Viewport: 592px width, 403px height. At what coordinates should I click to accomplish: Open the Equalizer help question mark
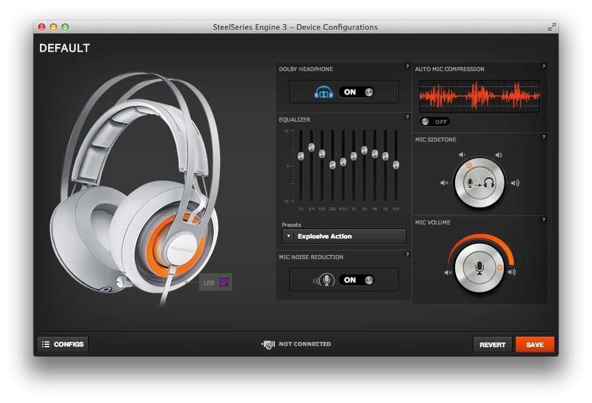[407, 117]
